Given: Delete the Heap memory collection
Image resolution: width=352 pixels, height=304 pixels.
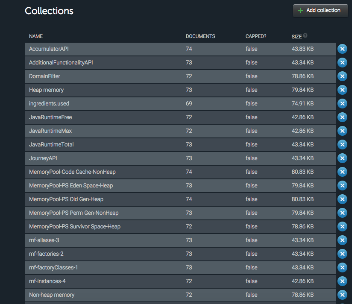Looking at the screenshot, I should point(342,90).
